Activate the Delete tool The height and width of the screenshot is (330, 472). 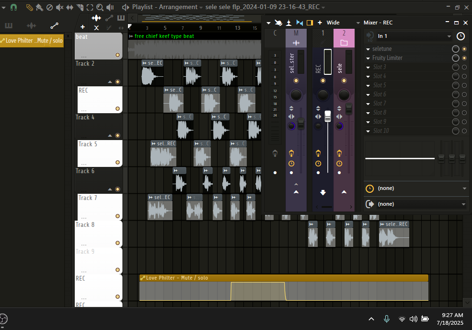click(50, 7)
